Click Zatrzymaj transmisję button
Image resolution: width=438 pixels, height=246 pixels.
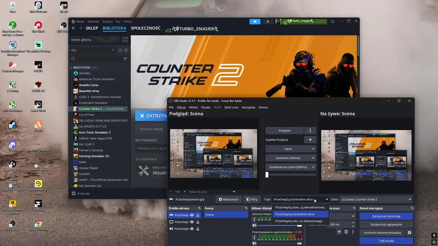click(386, 216)
